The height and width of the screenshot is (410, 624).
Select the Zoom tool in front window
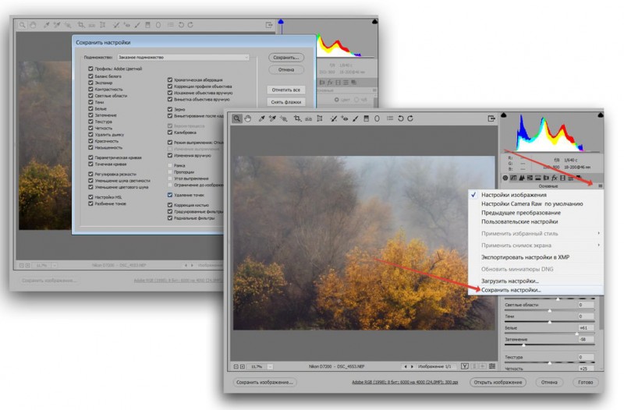point(237,118)
